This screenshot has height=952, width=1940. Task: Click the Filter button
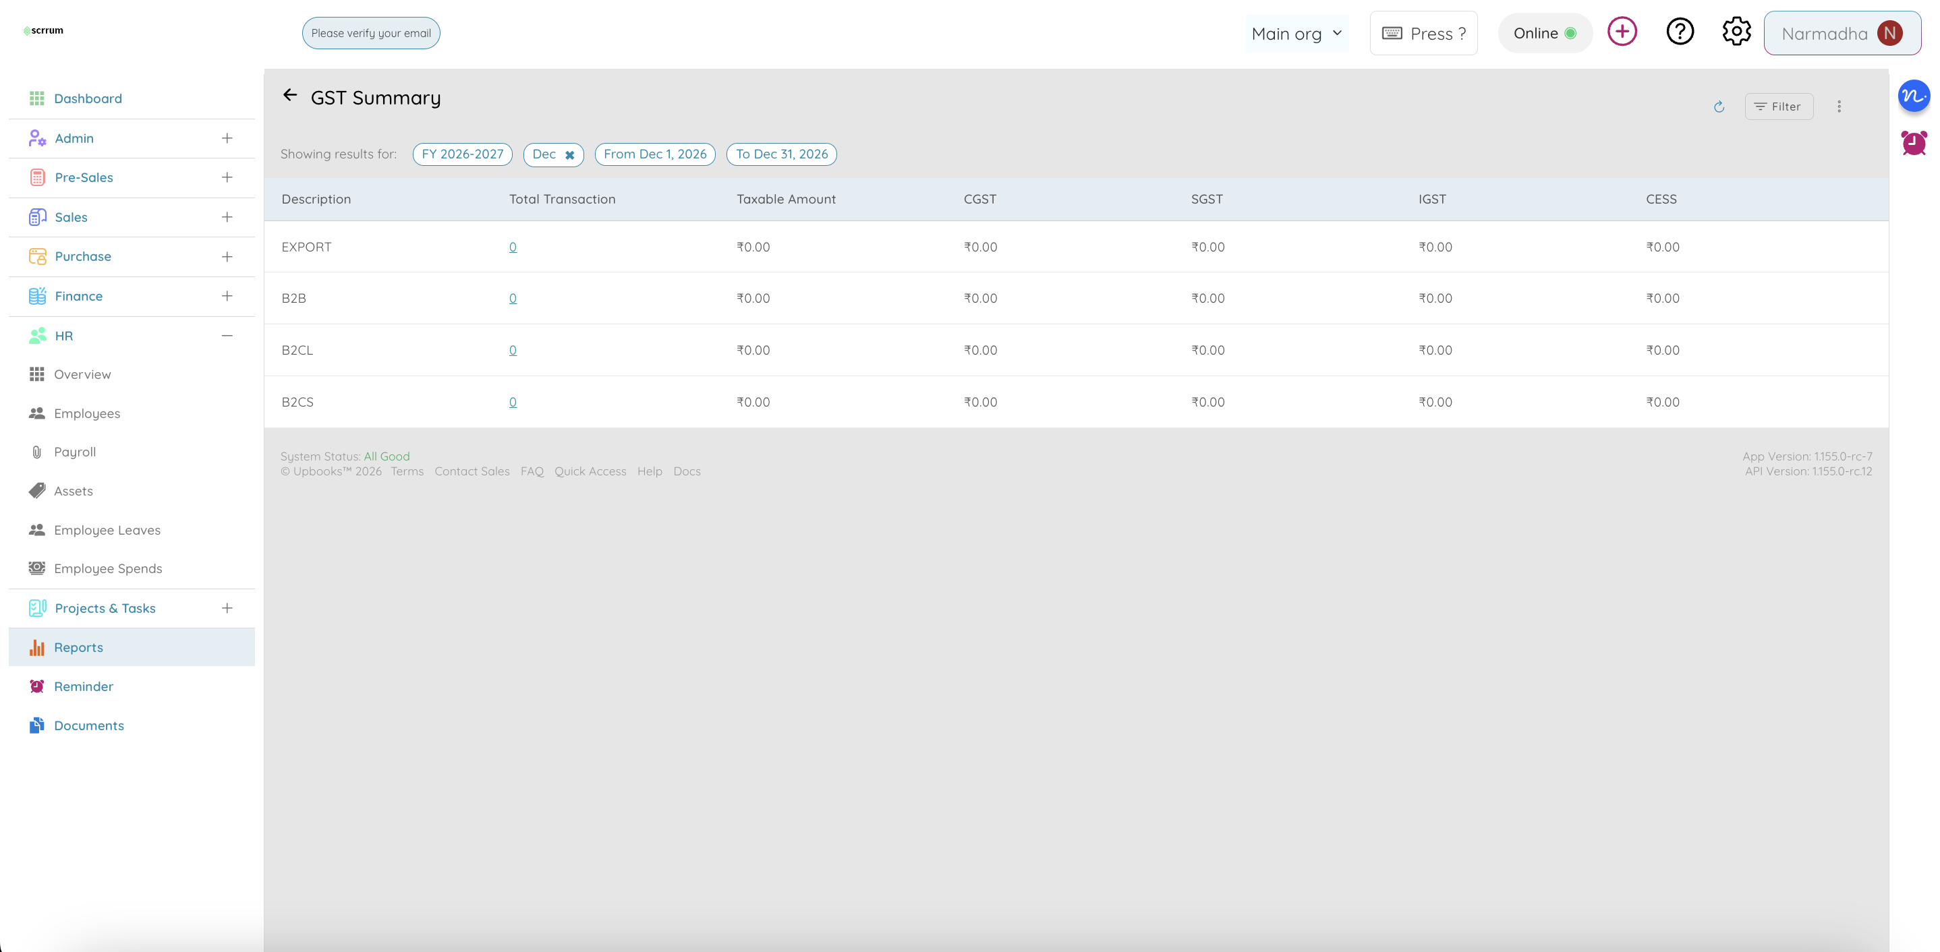click(x=1778, y=107)
